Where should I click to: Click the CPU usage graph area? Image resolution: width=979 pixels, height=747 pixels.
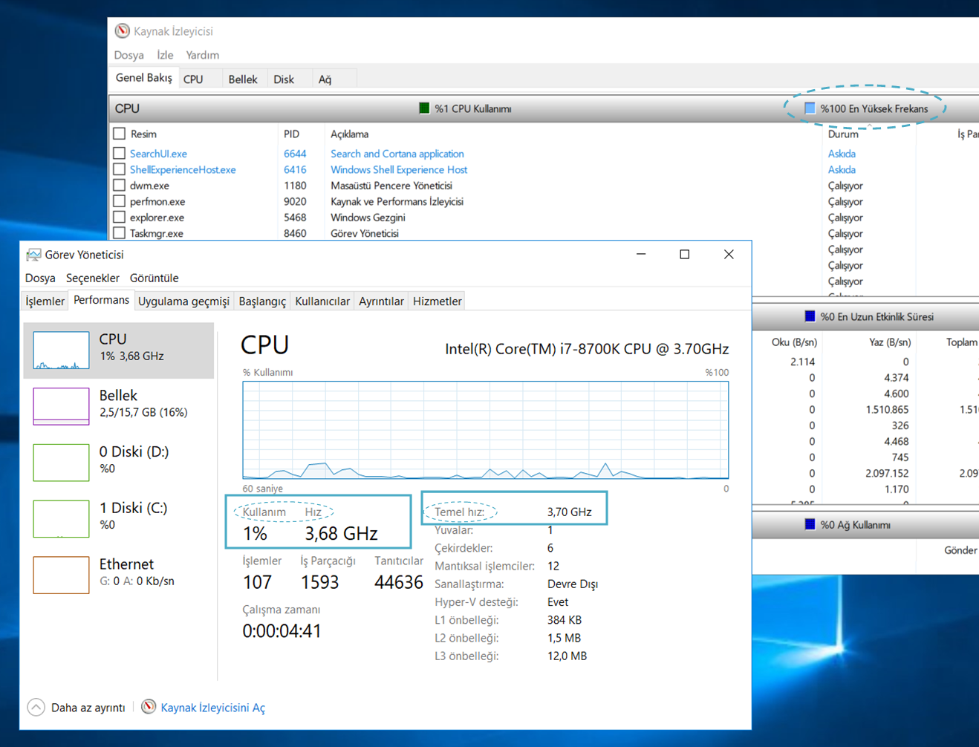[x=486, y=430]
